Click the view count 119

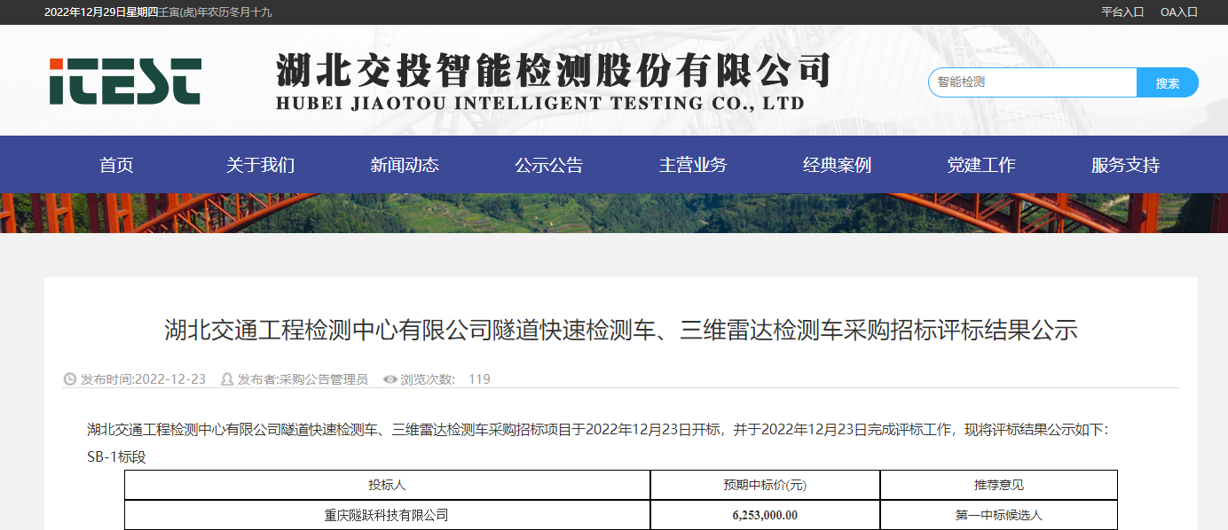click(x=479, y=379)
